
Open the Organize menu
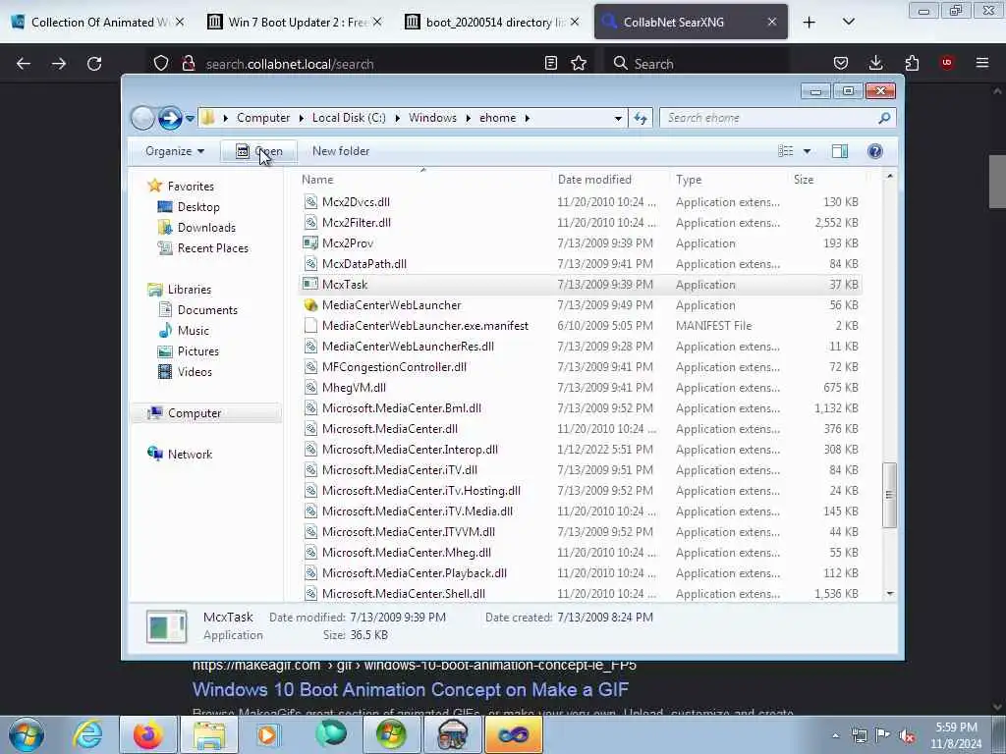click(175, 151)
